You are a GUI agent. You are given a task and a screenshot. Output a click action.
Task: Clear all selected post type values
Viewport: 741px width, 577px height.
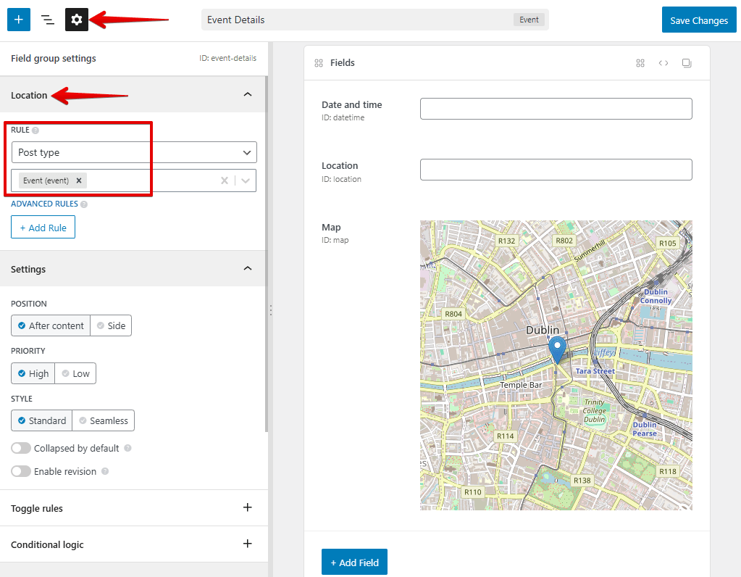pyautogui.click(x=225, y=180)
